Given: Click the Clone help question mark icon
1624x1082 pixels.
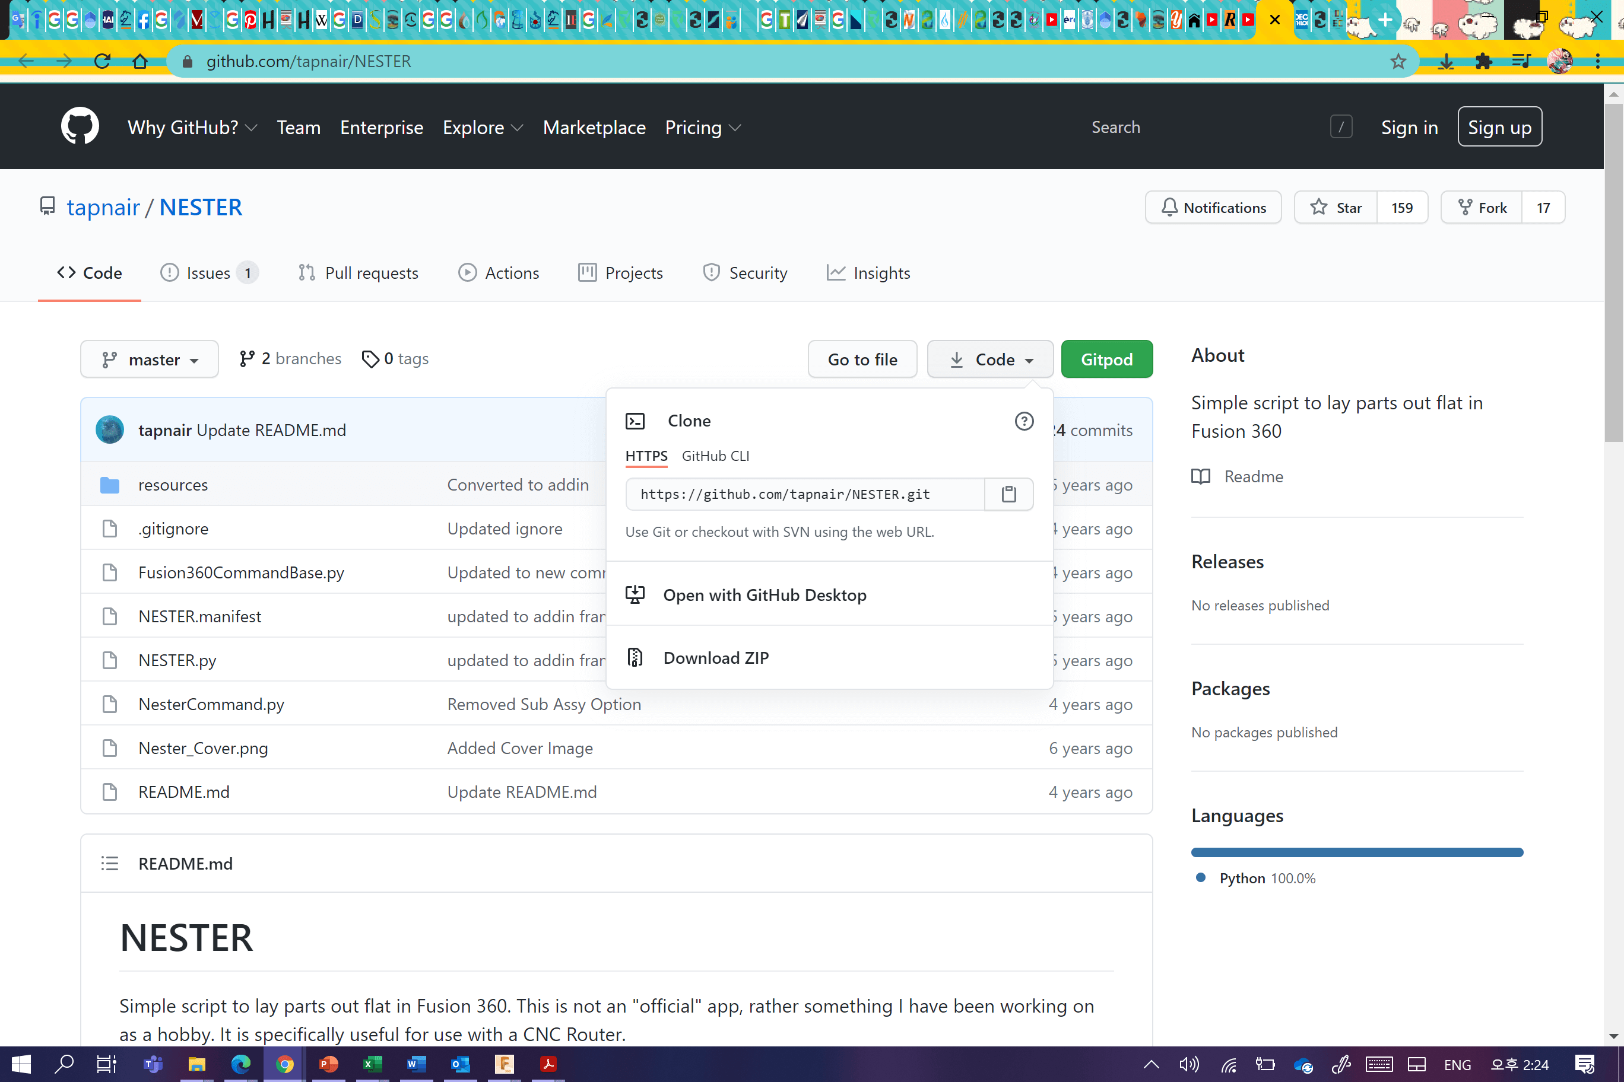Looking at the screenshot, I should tap(1023, 421).
